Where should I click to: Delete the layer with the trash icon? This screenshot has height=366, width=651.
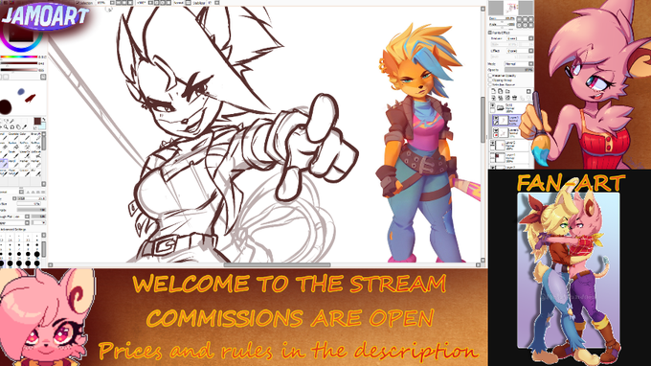point(514,98)
